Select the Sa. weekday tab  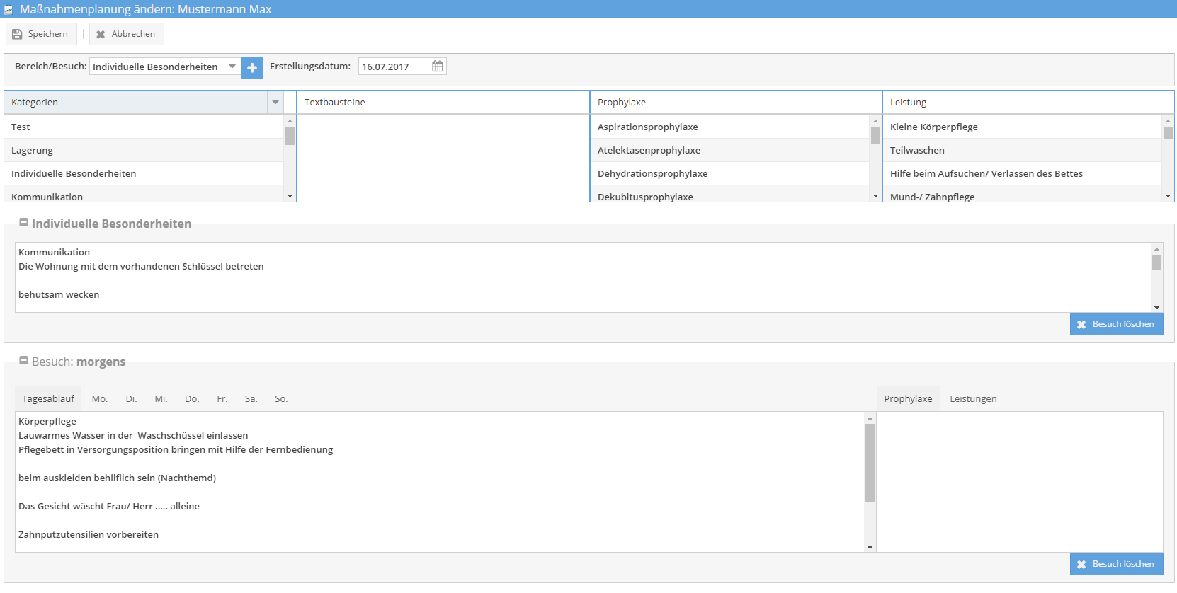pos(251,399)
